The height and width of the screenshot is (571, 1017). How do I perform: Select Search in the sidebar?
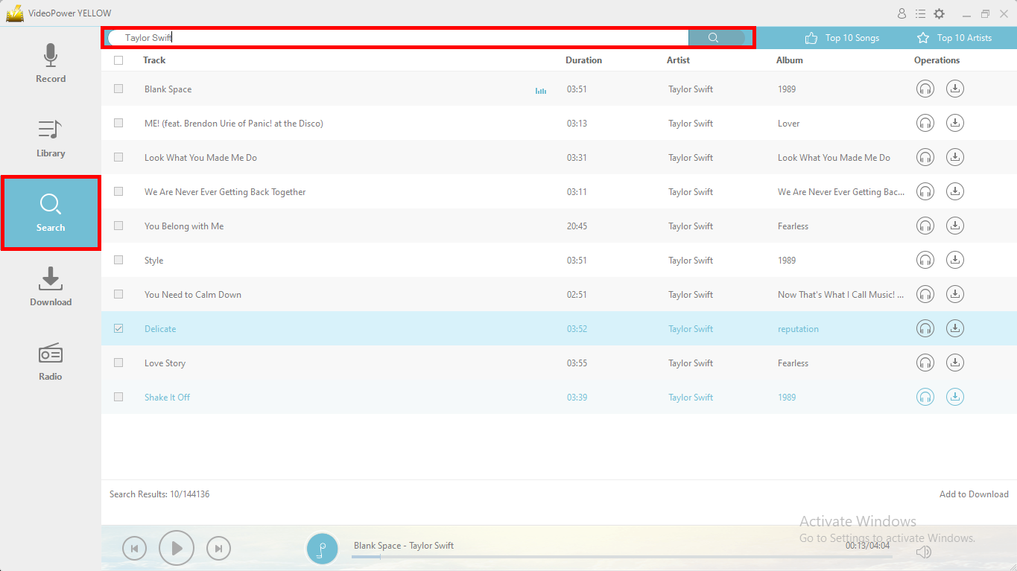tap(50, 212)
